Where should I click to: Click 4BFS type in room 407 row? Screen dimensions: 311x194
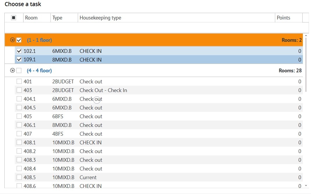[58, 134]
